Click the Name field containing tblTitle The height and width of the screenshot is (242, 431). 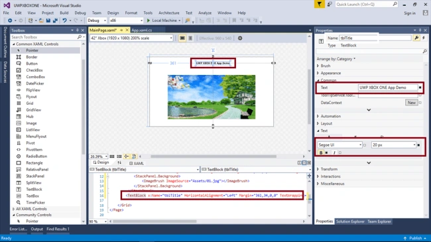pos(375,38)
